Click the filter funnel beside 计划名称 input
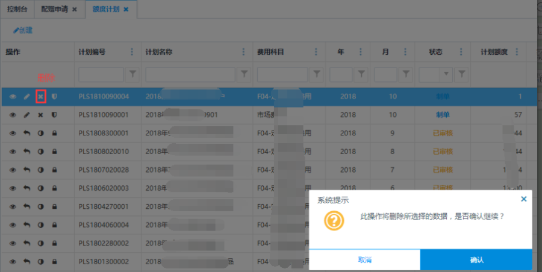The width and height of the screenshot is (542, 272). pyautogui.click(x=245, y=74)
